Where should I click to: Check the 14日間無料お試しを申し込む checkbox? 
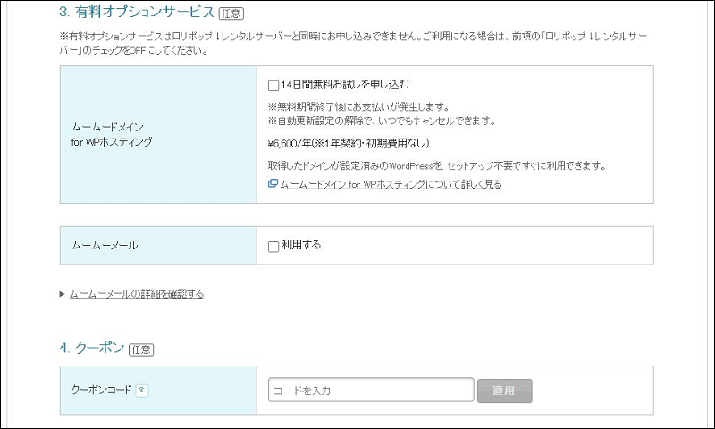pos(273,86)
